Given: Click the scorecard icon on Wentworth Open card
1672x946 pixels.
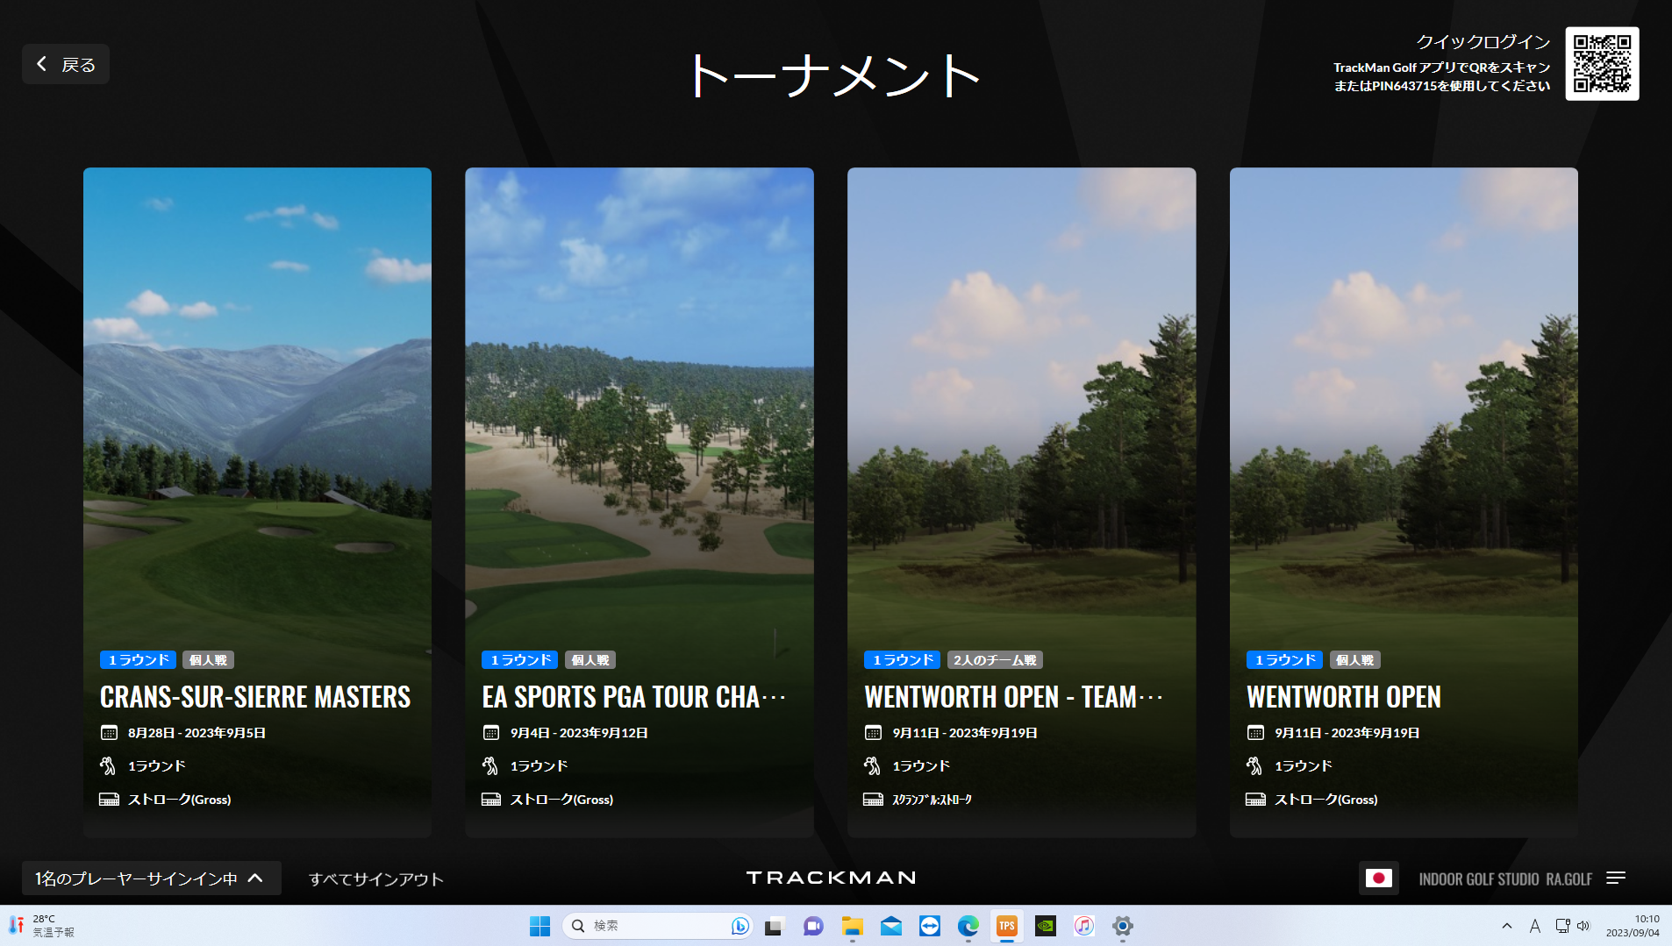Looking at the screenshot, I should click(x=1255, y=800).
